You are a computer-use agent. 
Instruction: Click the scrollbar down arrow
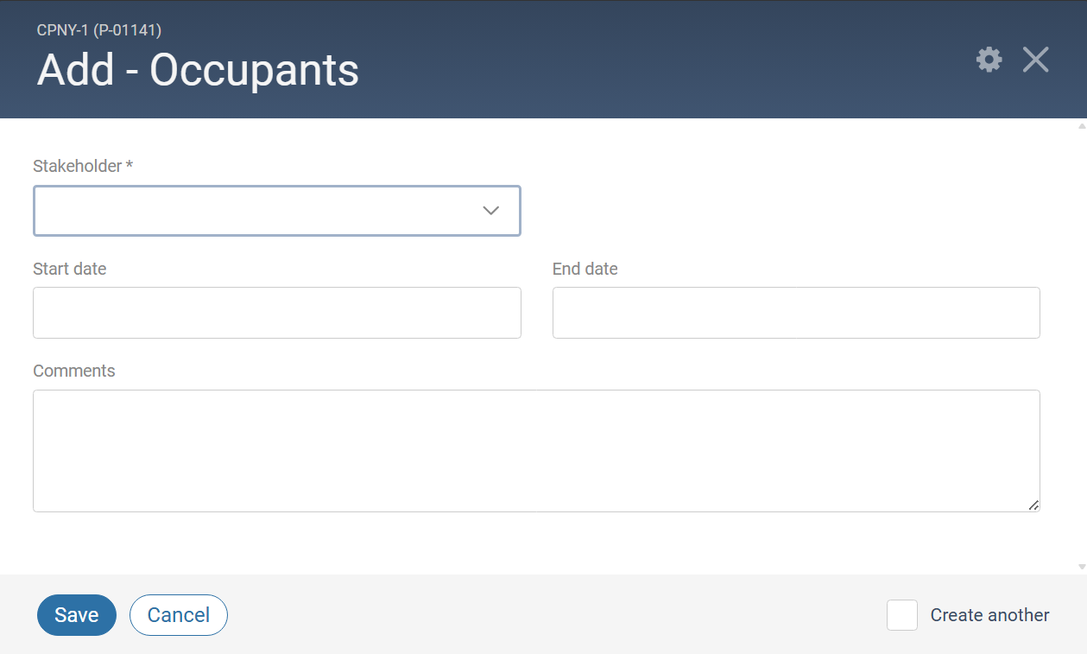tap(1082, 567)
